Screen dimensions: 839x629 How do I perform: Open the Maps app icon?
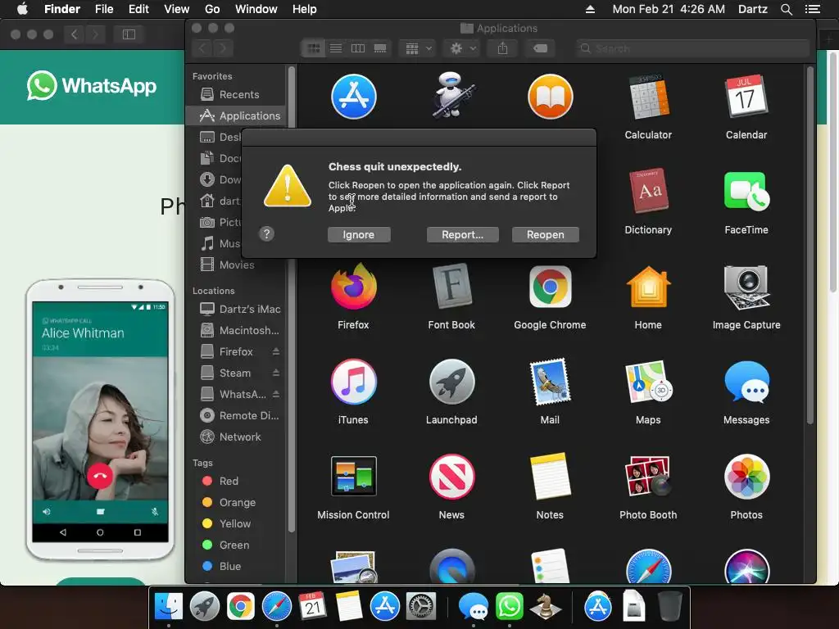(x=648, y=382)
